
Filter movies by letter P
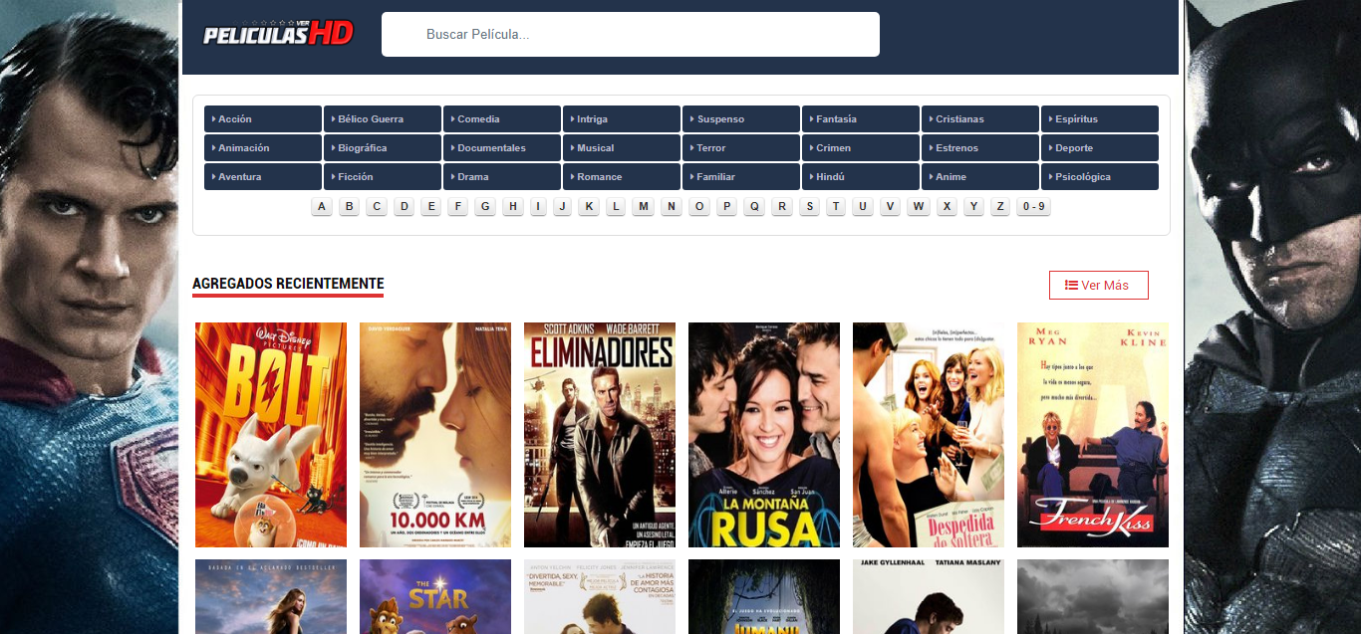[x=726, y=207]
